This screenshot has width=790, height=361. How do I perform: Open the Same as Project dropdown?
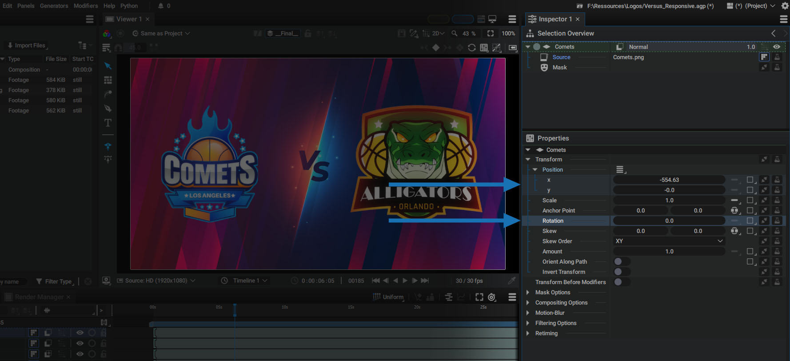click(x=161, y=33)
